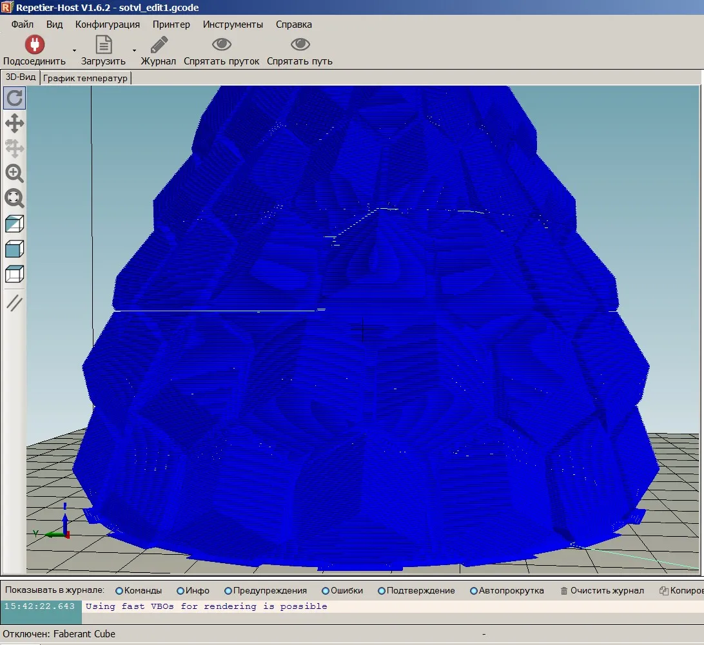Toggle Hide filament (Спрятать пруток) eye

221,44
